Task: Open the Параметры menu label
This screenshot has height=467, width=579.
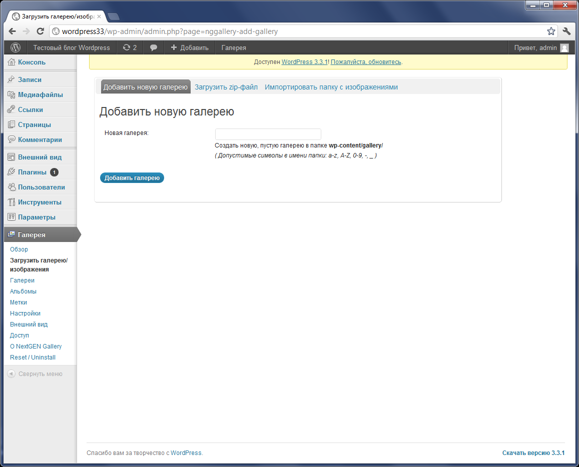Action: point(37,217)
